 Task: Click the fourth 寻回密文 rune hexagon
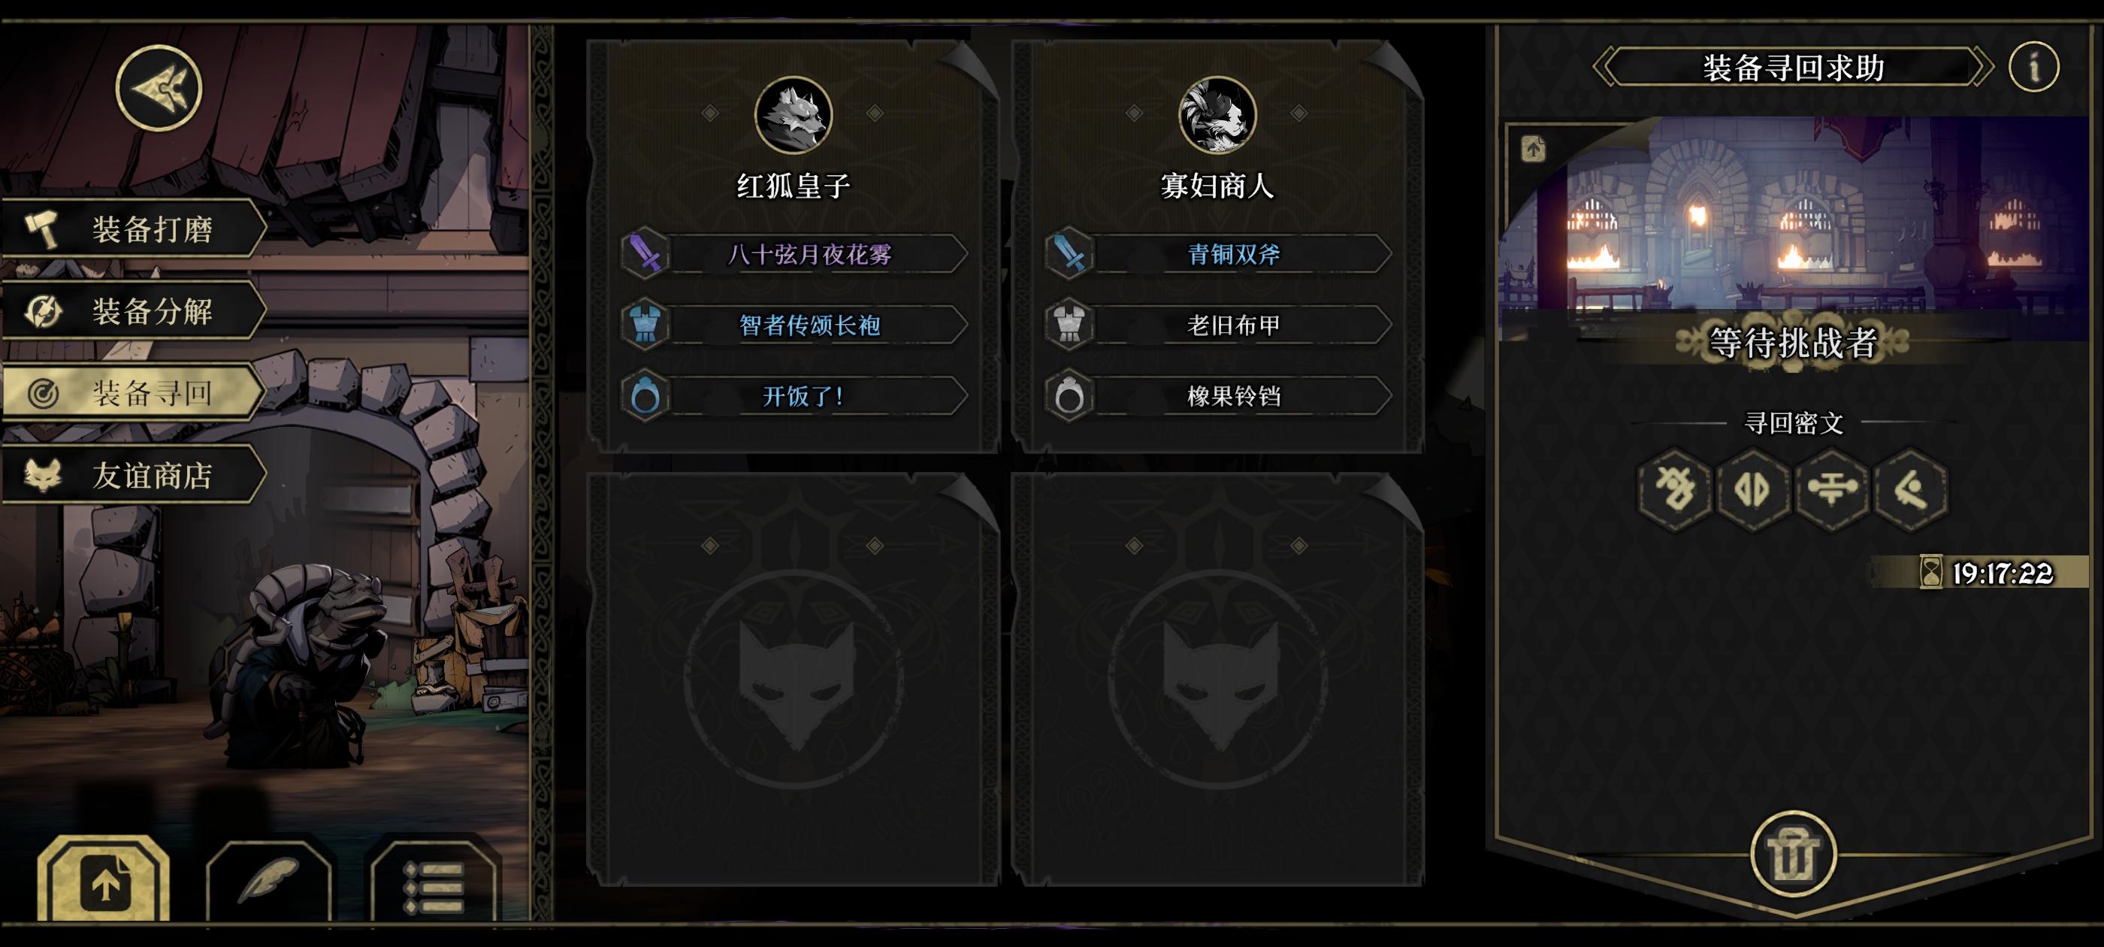1910,489
